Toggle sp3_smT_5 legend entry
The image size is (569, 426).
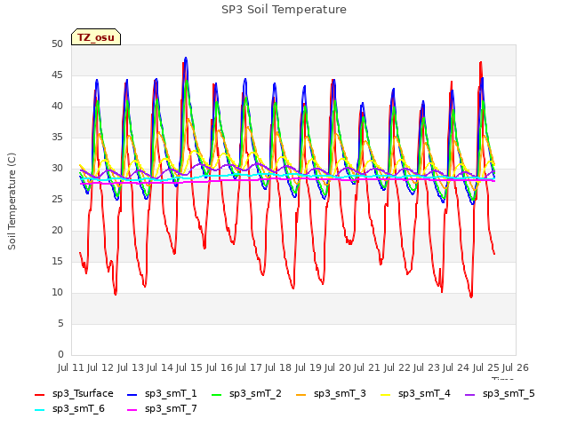[500, 394]
